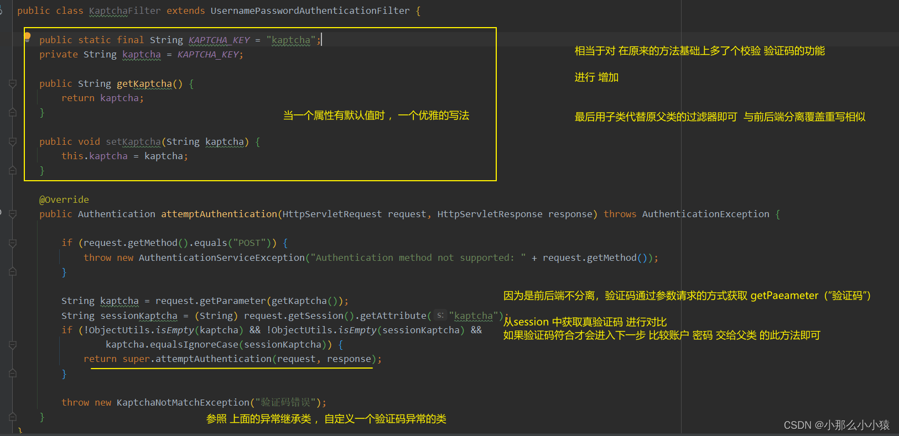The image size is (899, 436).
Task: Fold the ObjectUtils.isEmpty if-block at equalsIgnoreCase line
Action: coord(13,345)
